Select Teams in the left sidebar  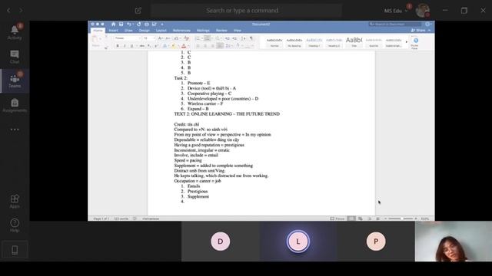click(15, 80)
